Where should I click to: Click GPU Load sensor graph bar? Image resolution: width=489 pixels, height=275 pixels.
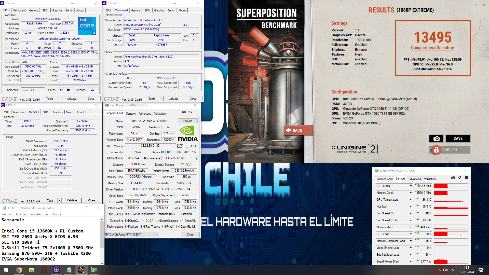[451, 234]
